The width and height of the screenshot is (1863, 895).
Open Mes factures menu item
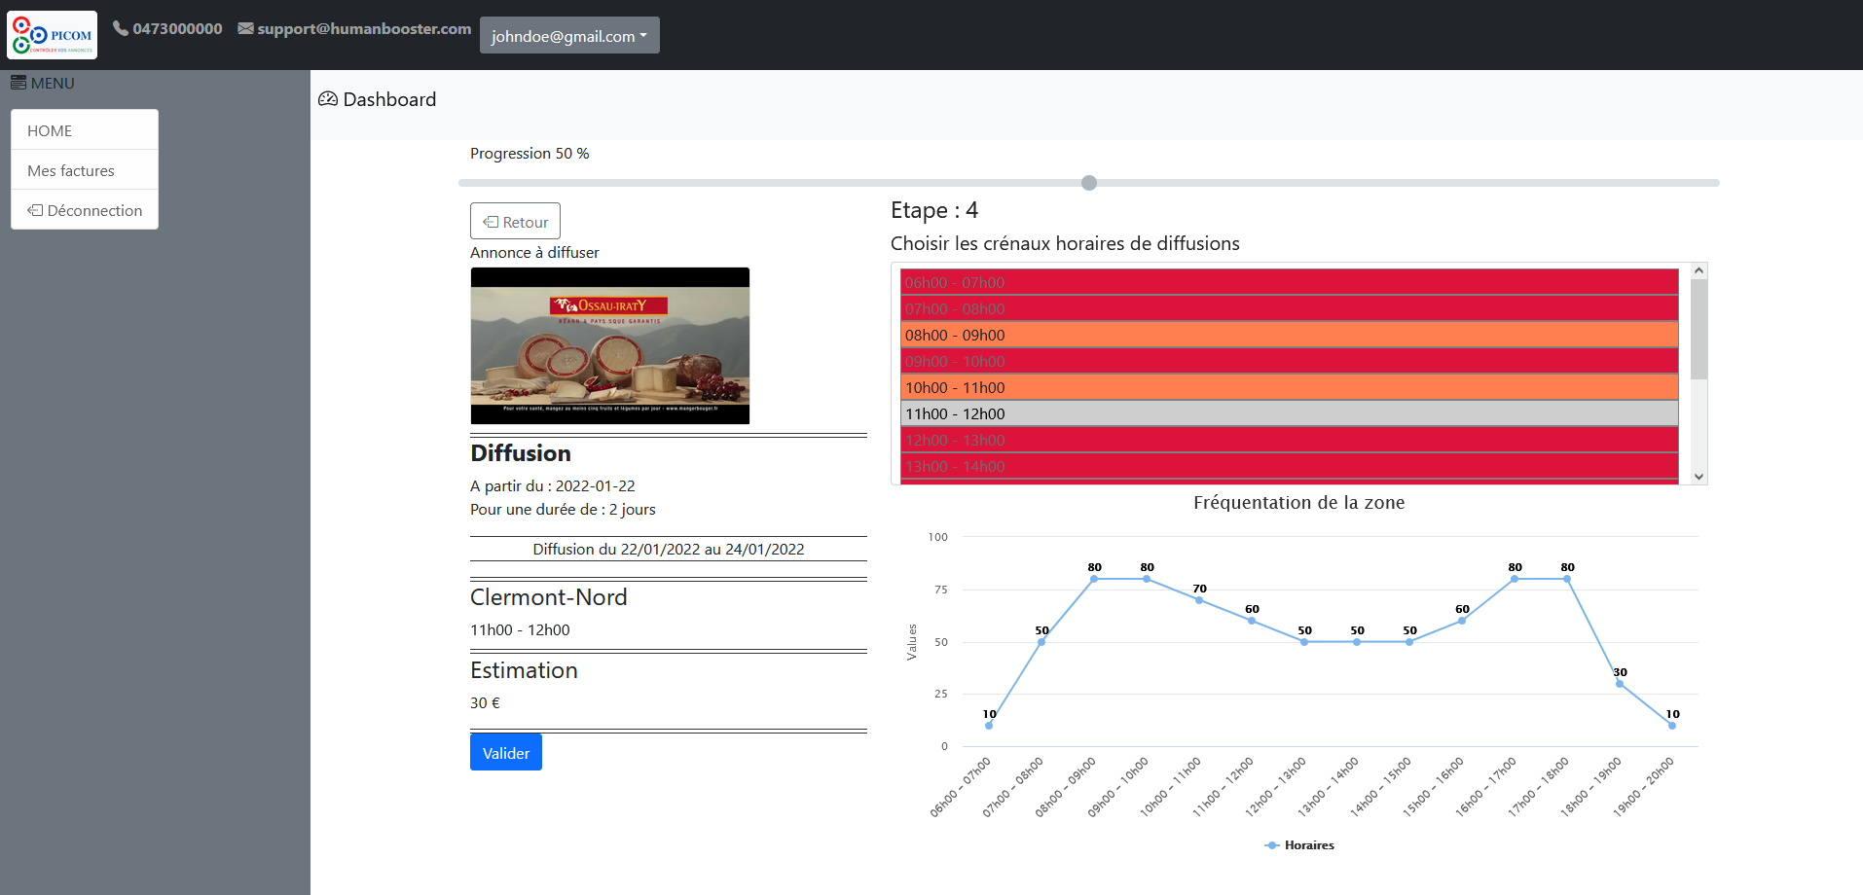[71, 170]
